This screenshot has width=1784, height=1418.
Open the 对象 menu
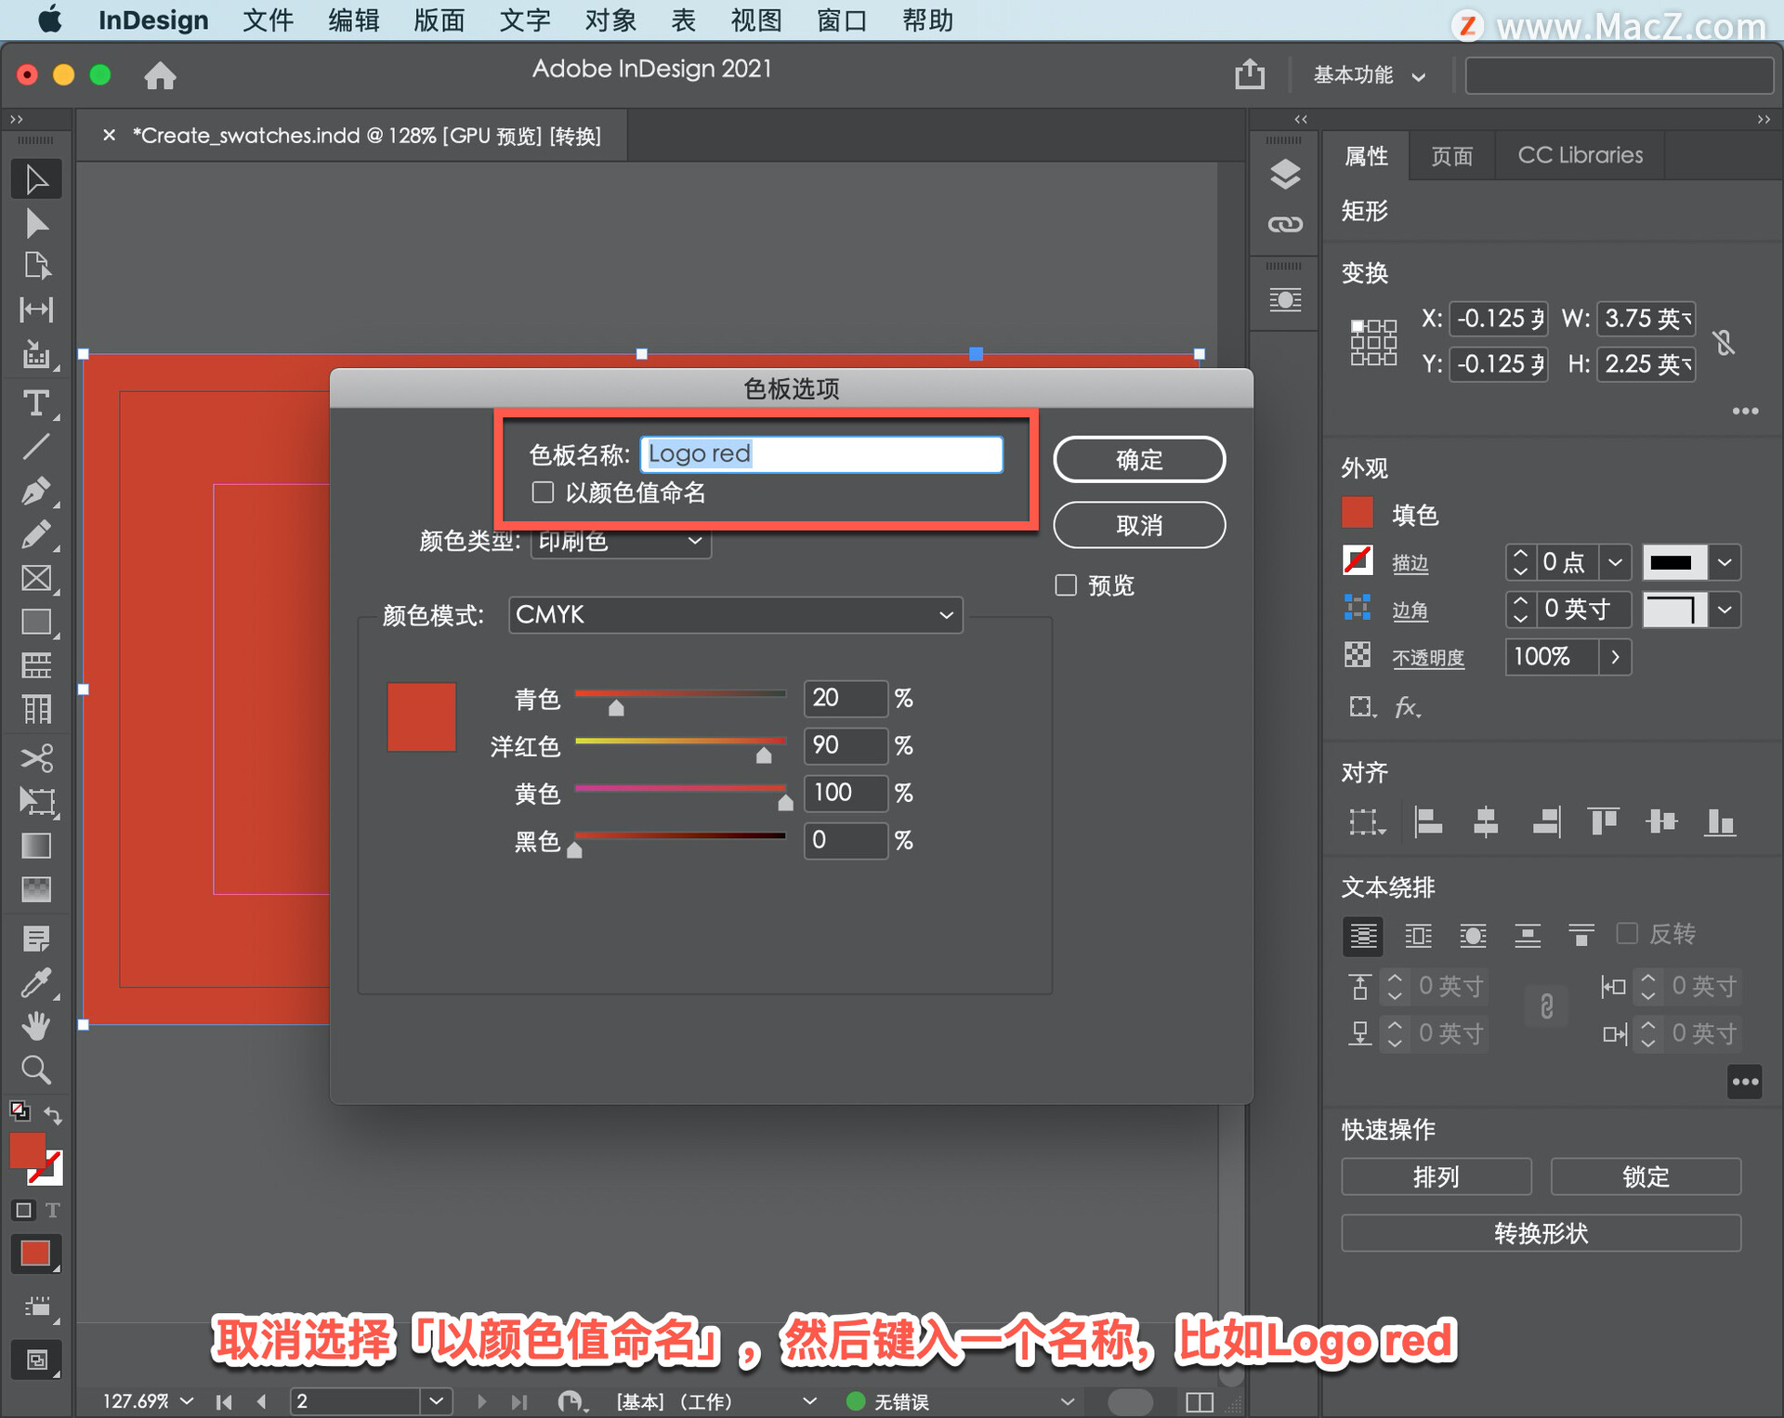coord(610,20)
